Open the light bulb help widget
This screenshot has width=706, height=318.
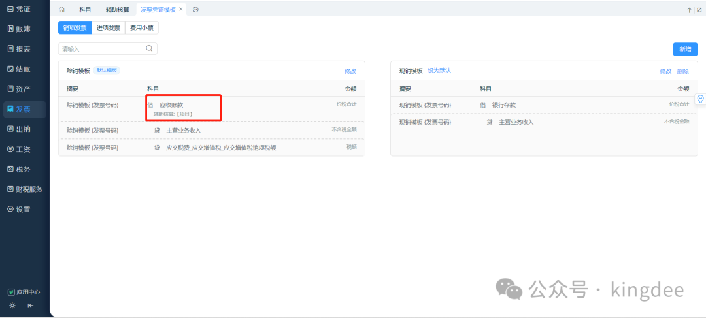(700, 99)
